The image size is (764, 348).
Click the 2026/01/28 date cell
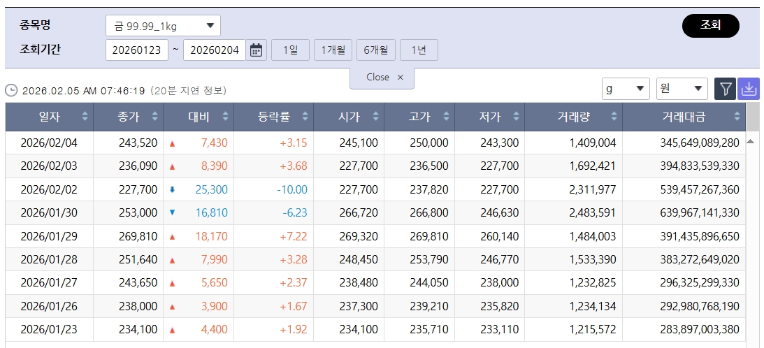click(x=49, y=259)
